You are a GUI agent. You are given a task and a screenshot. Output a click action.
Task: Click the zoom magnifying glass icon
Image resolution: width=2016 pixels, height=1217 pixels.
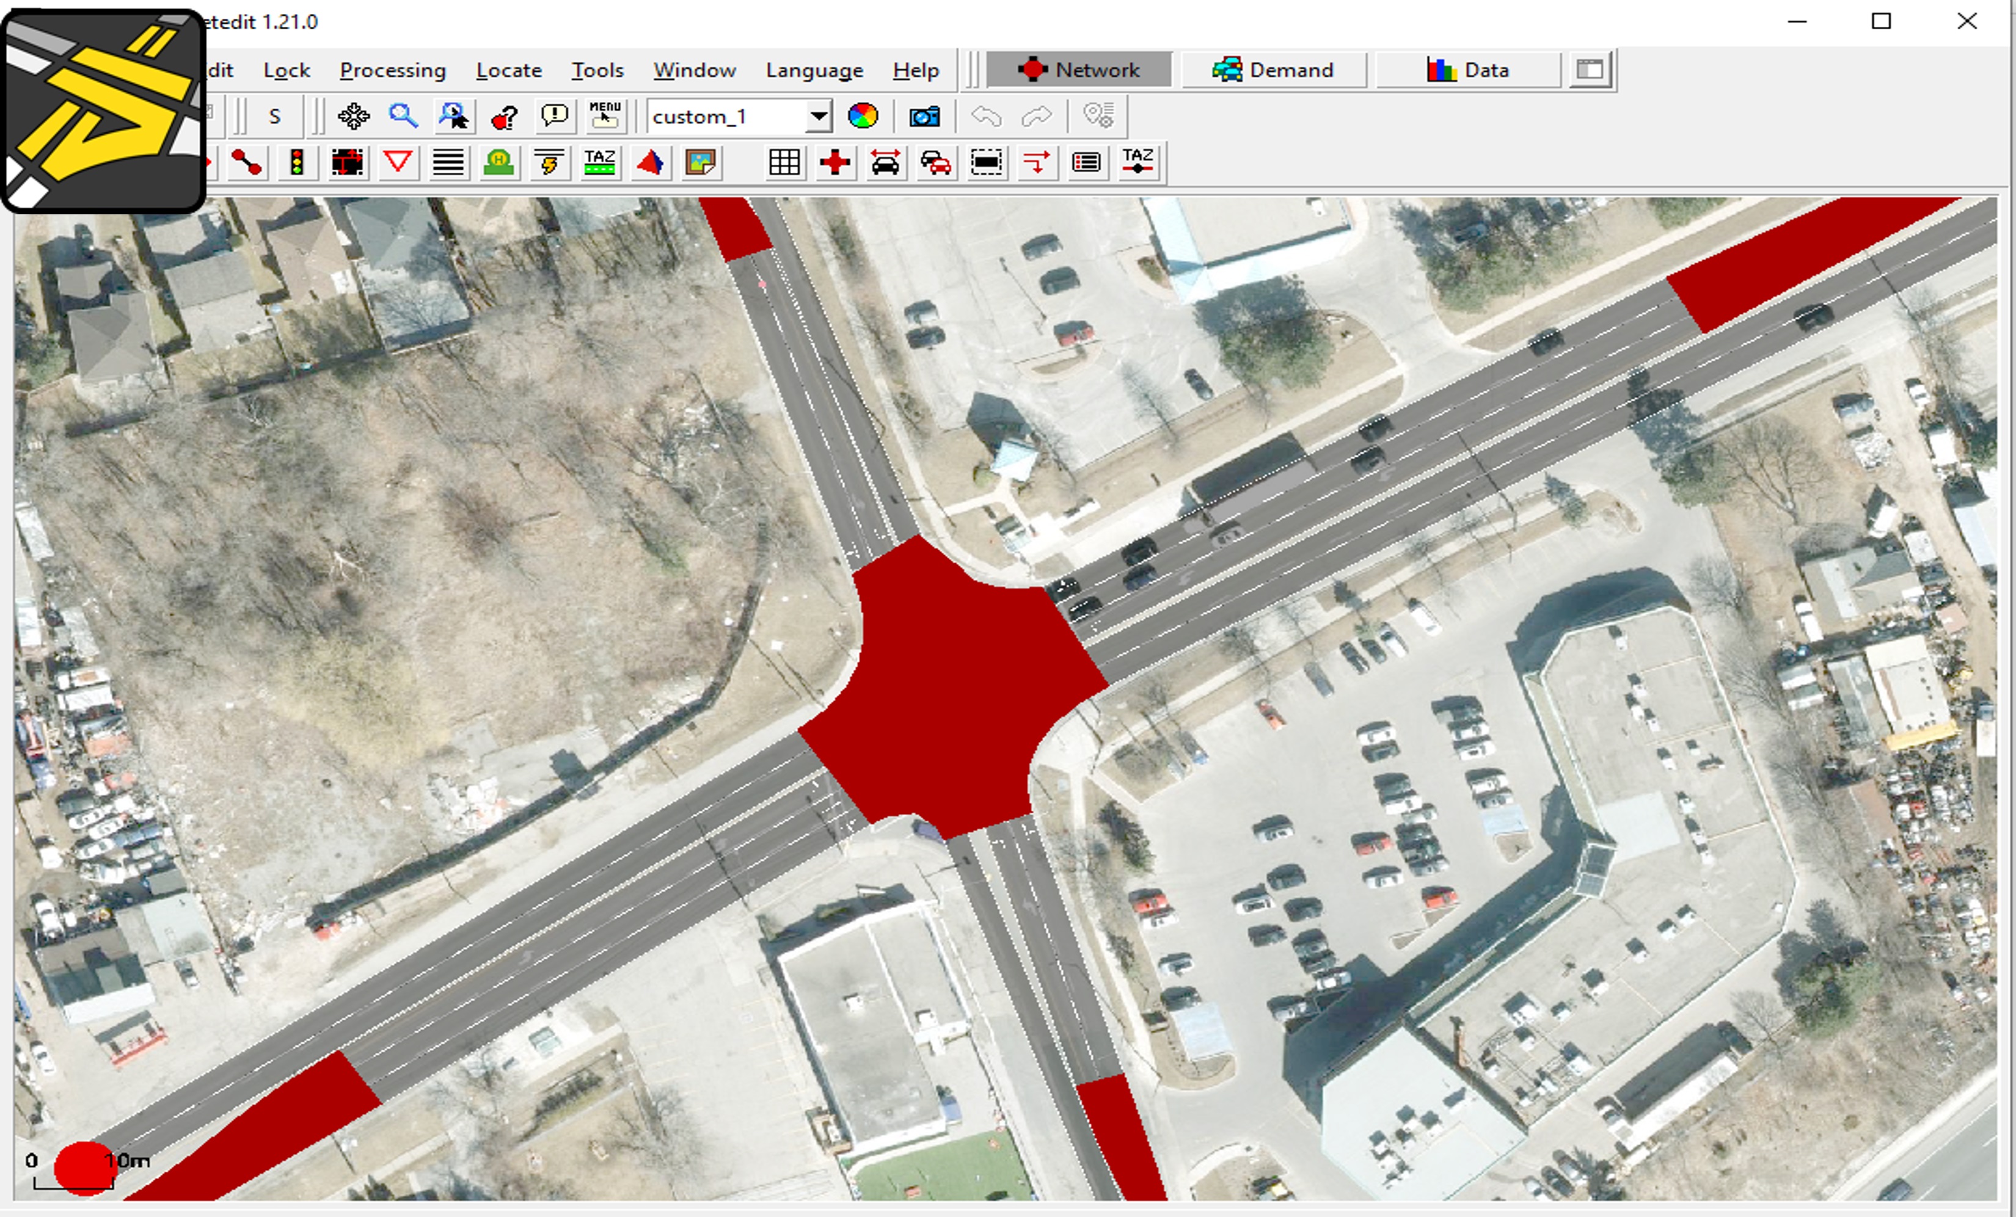pos(404,116)
